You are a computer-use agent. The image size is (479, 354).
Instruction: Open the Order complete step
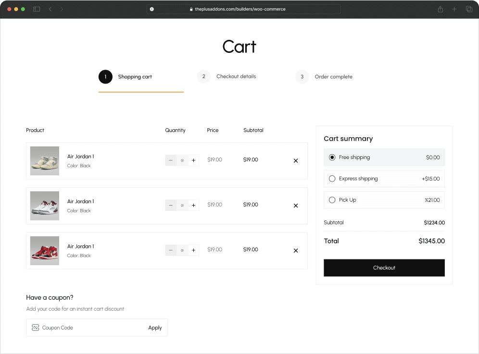click(333, 76)
